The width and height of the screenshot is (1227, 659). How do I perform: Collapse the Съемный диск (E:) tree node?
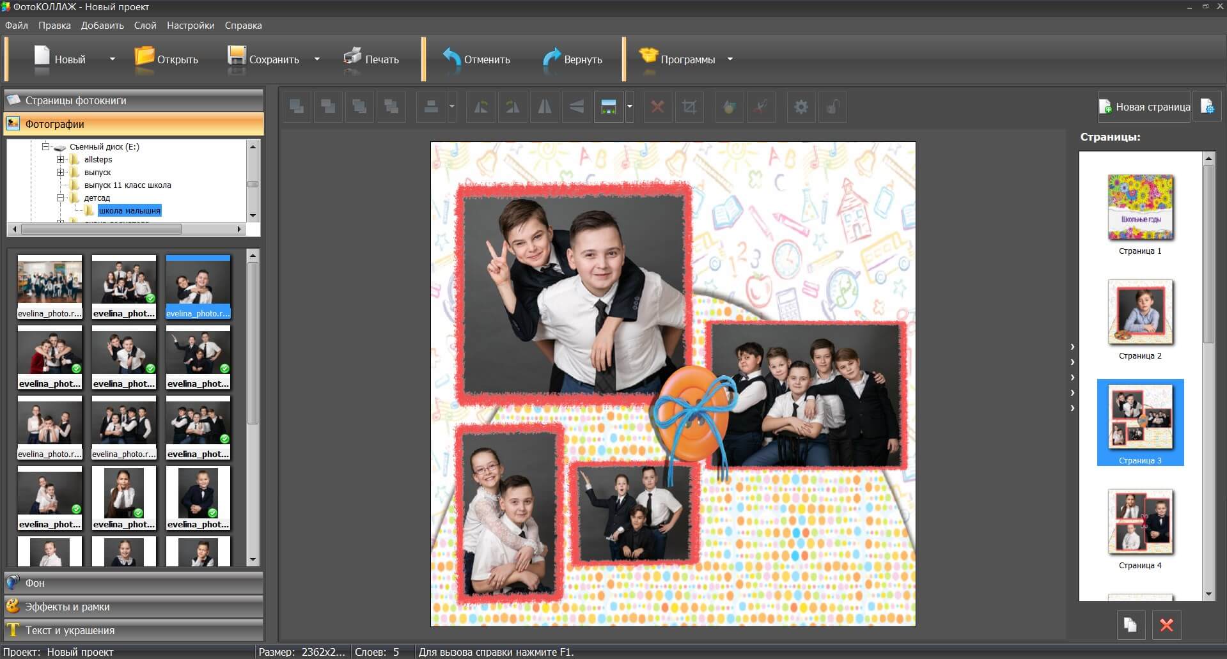coord(45,146)
